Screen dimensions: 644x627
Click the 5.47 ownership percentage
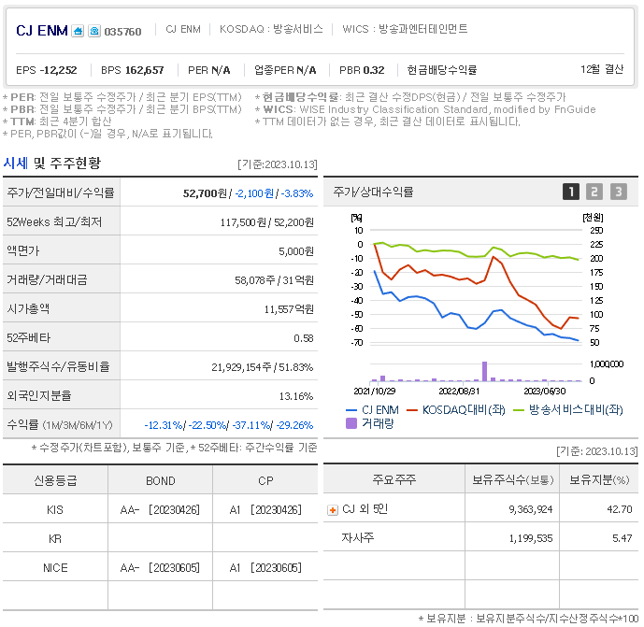coord(623,538)
